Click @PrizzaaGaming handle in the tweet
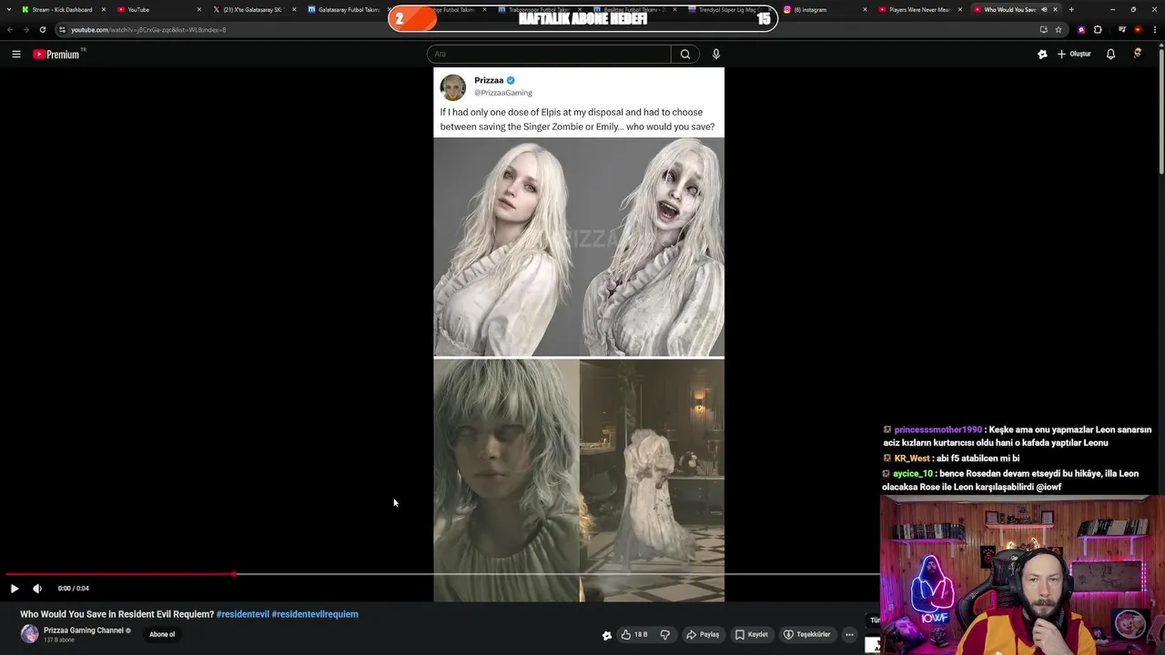 (503, 93)
